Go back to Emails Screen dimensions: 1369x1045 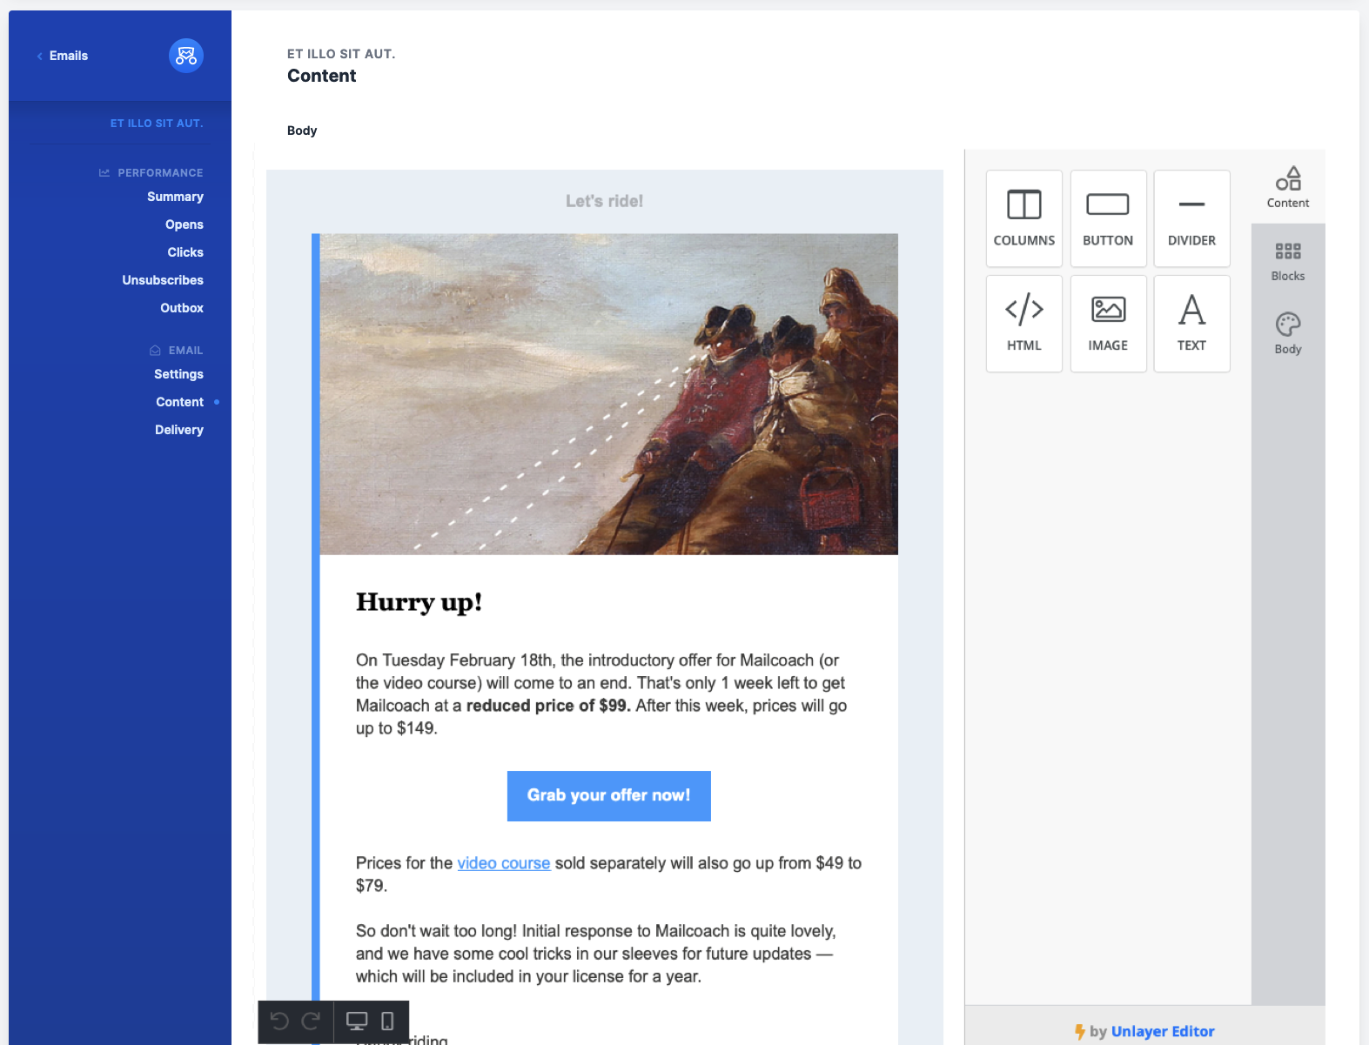pyautogui.click(x=68, y=56)
